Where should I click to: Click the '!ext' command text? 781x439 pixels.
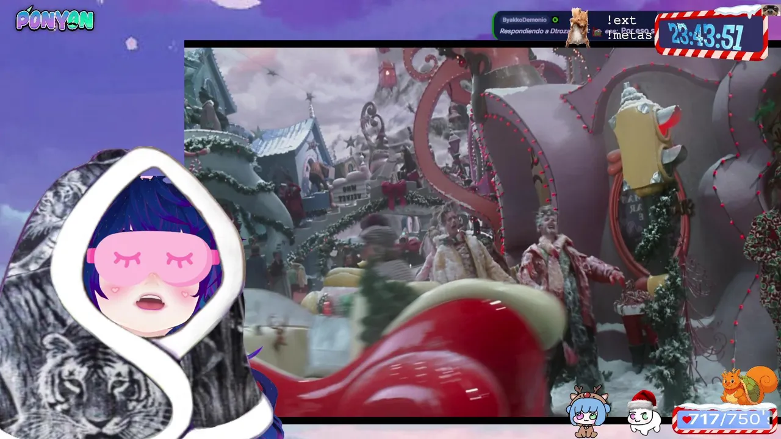pos(621,21)
